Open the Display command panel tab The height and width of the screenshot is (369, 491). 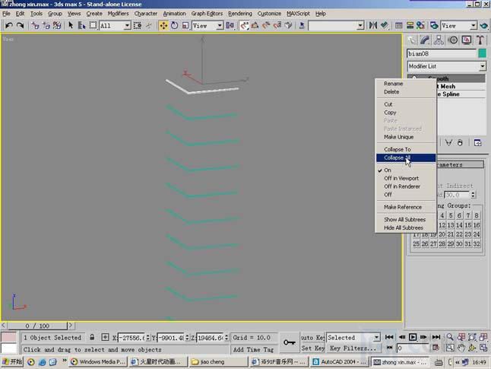coord(467,40)
